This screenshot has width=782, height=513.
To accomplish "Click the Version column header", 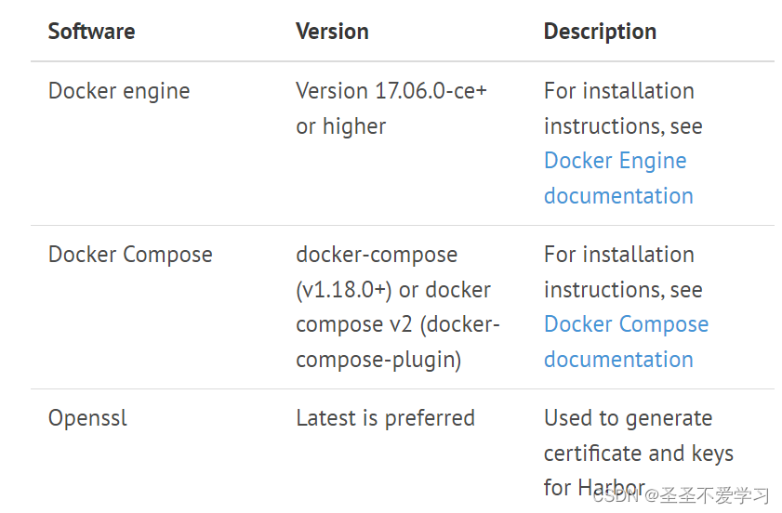I will 332,32.
